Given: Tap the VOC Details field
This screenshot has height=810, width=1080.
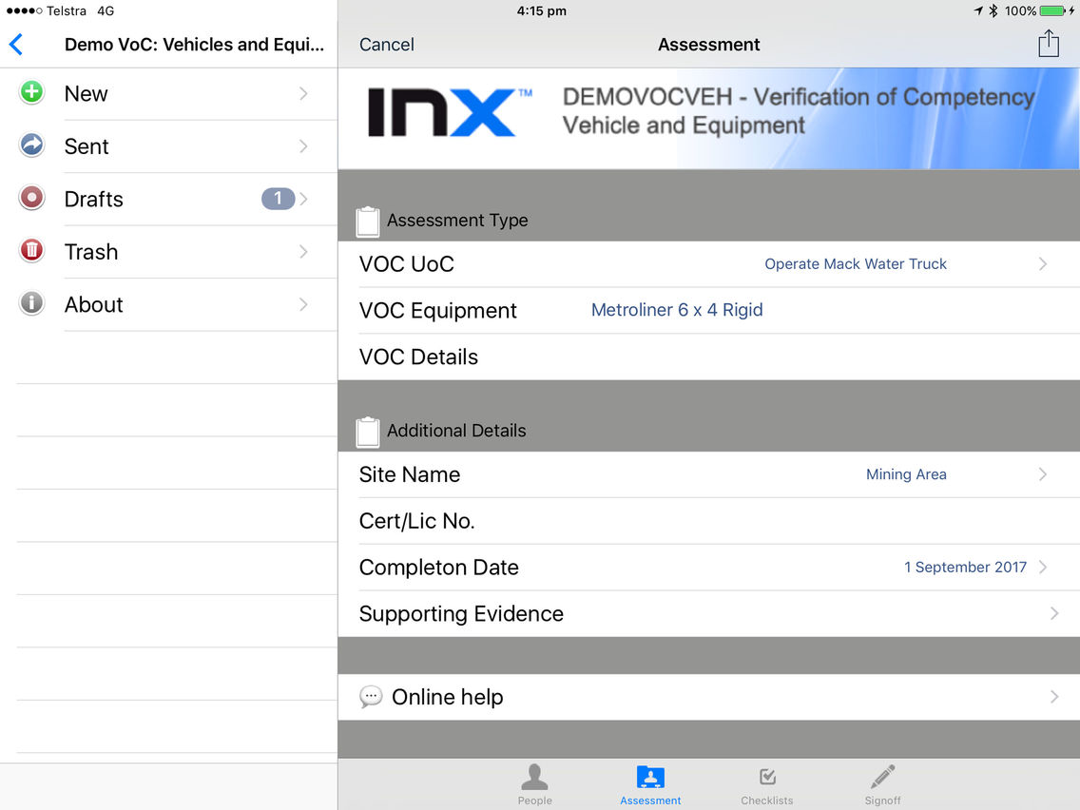Looking at the screenshot, I should pyautogui.click(x=709, y=357).
